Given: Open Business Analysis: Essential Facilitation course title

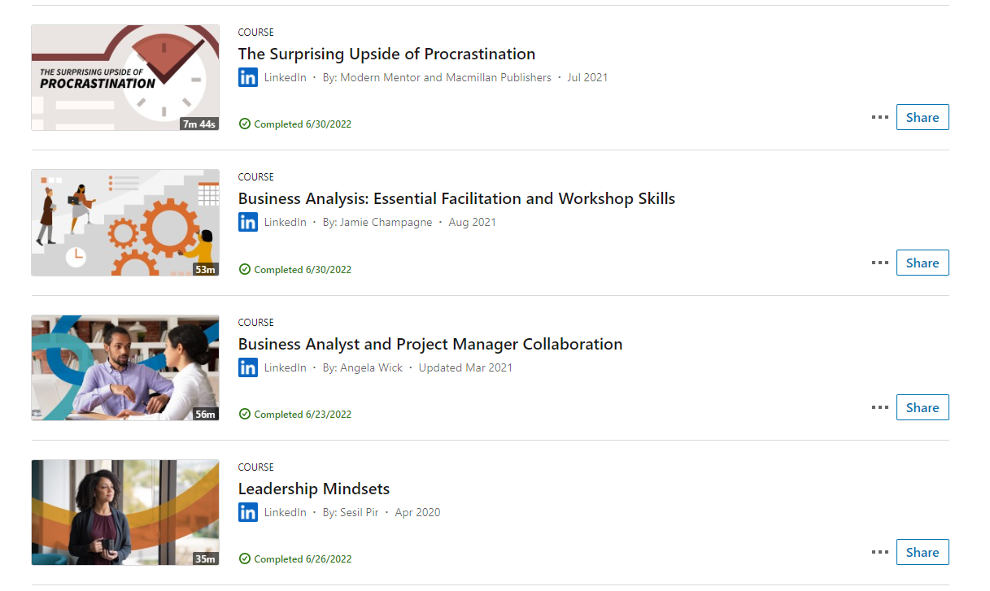Looking at the screenshot, I should click(456, 199).
